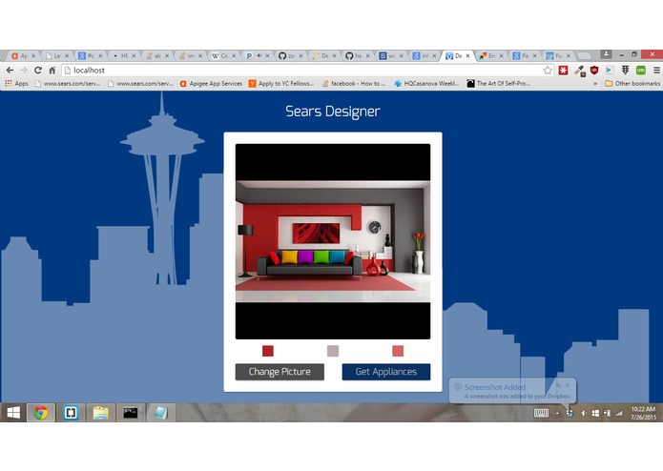Open the Chrome hamburger menu
This screenshot has height=471, width=663.
tap(656, 71)
